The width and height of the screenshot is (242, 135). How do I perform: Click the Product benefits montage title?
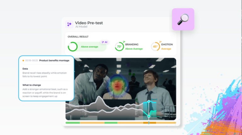pos(54,60)
